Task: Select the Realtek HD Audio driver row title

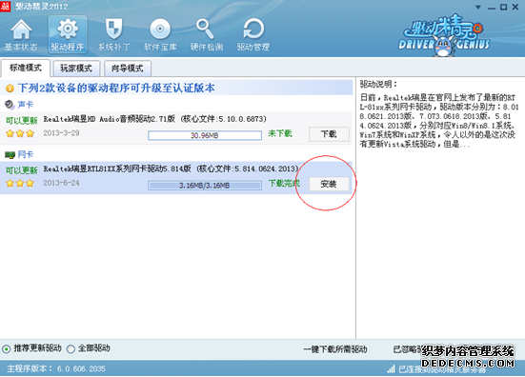Action: 155,119
